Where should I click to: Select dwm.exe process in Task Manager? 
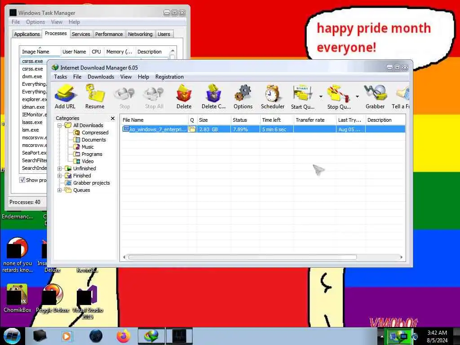point(32,76)
